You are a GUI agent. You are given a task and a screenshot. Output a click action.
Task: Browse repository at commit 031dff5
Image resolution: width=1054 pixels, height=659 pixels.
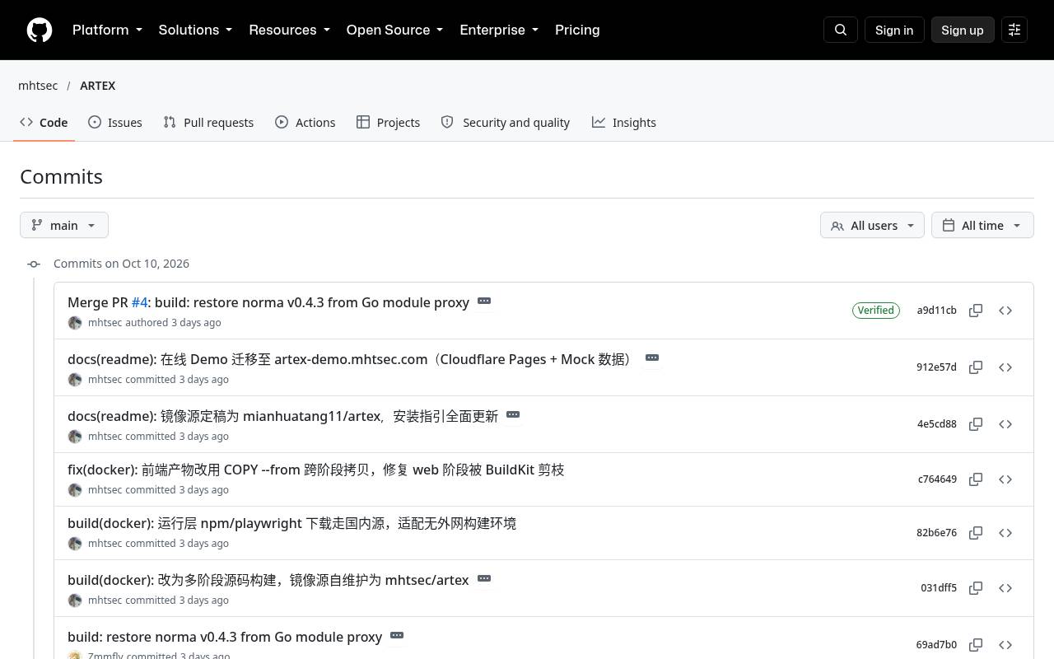tap(1005, 588)
